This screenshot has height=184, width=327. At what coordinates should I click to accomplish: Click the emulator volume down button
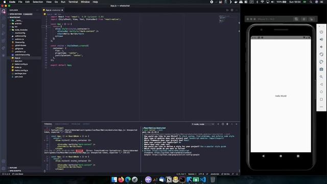pyautogui.click(x=321, y=47)
